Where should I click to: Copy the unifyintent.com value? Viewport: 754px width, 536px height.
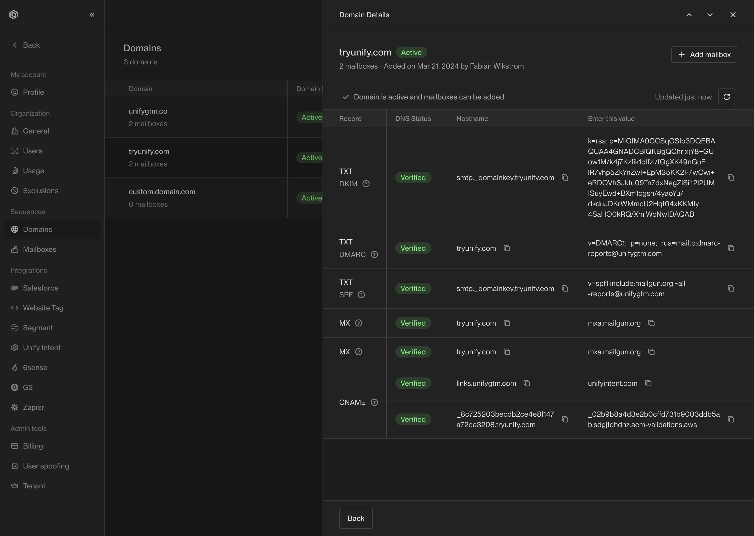[x=648, y=383]
